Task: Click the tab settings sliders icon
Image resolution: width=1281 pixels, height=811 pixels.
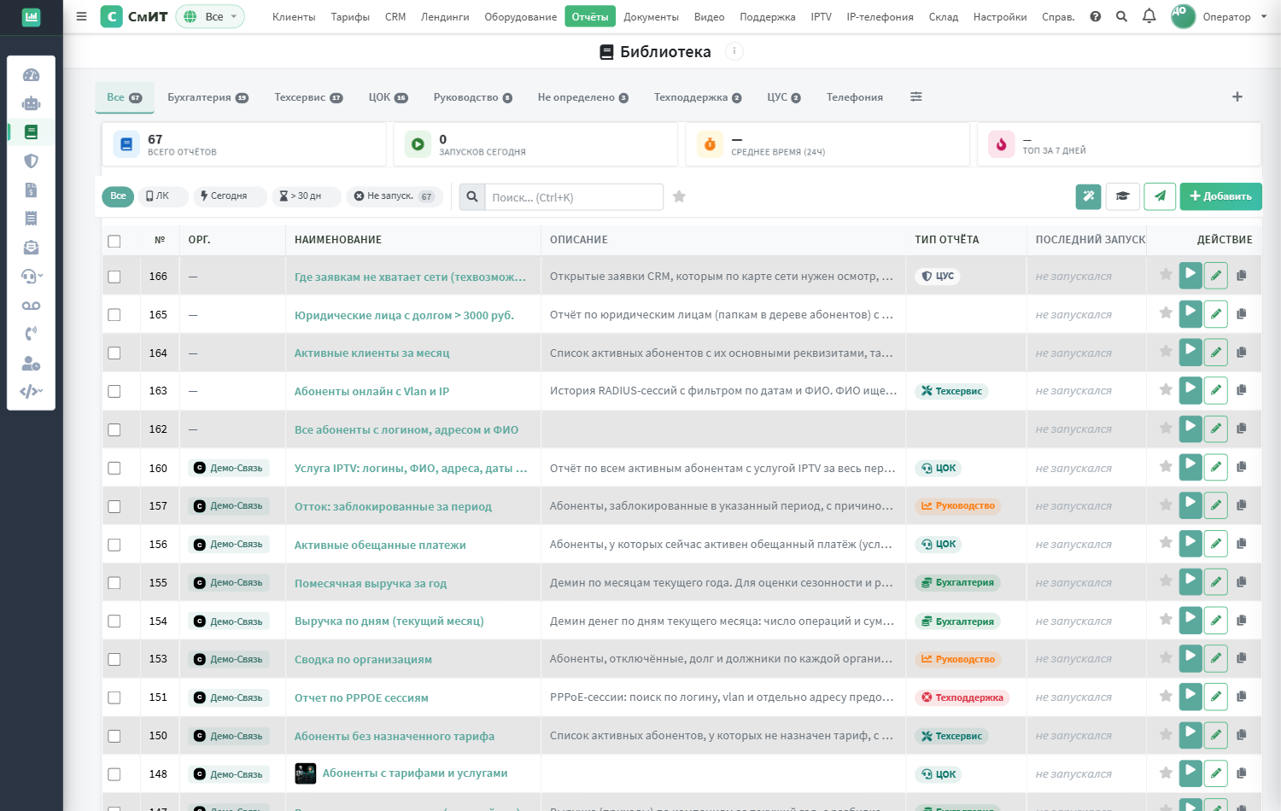Action: pyautogui.click(x=916, y=96)
